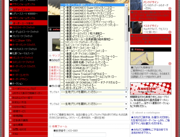Pick the DORMEUIL(ドーメル) option
The width and height of the screenshot is (180, 137).
pyautogui.click(x=92, y=68)
